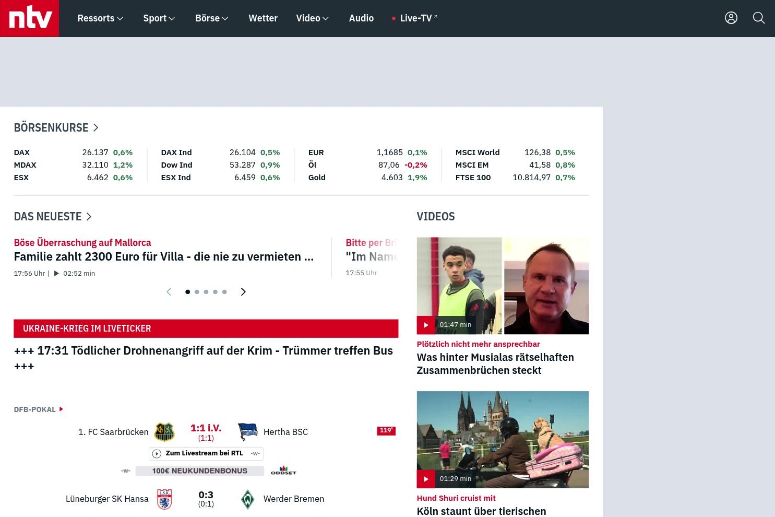Open the Audio menu item
775x517 pixels.
(361, 18)
